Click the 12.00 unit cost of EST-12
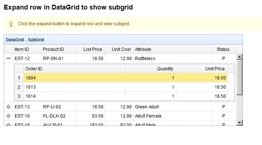 tap(119, 58)
